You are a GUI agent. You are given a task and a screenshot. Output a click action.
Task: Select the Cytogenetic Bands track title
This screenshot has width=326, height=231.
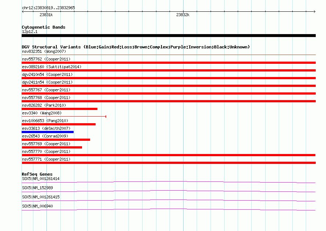44,27
